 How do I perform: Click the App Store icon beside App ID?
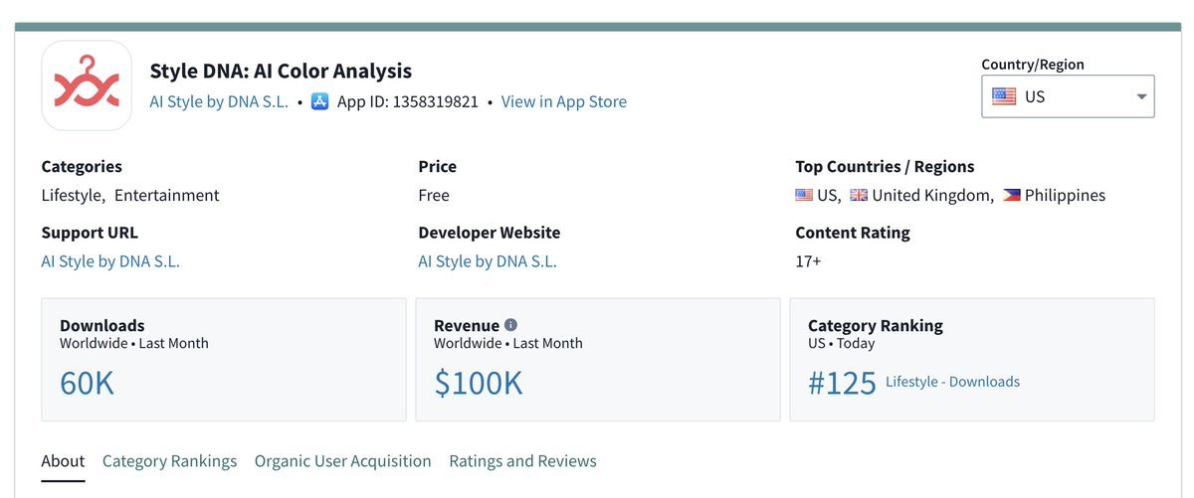point(319,101)
